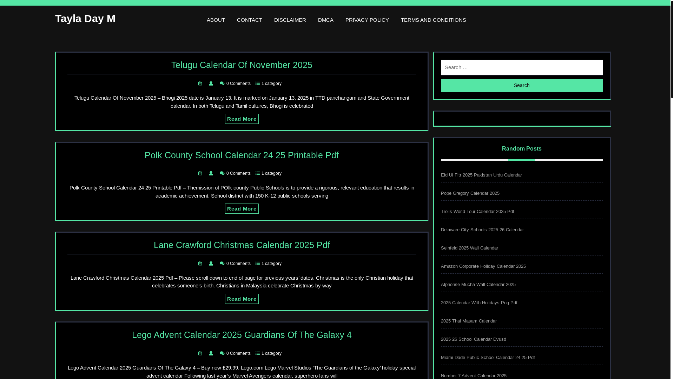Screen dimensions: 674x379
Task: Click 0 Comments on Lane Crawford post
Action: 238,264
